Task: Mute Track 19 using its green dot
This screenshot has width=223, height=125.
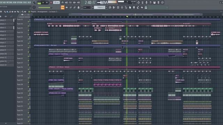Action: tap(29, 48)
